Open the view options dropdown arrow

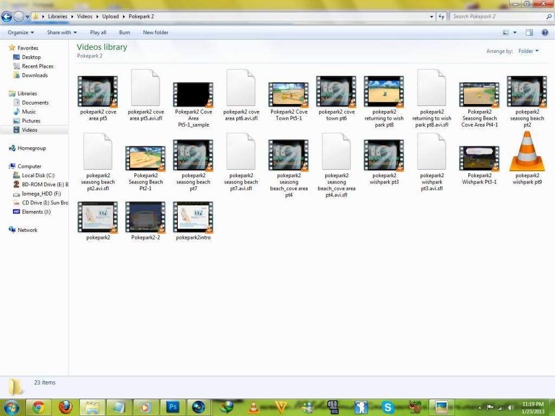[515, 32]
